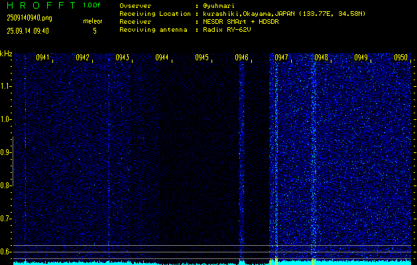This screenshot has width=417, height=265.
Task: Select the 0941 time axis label
Action: point(42,58)
